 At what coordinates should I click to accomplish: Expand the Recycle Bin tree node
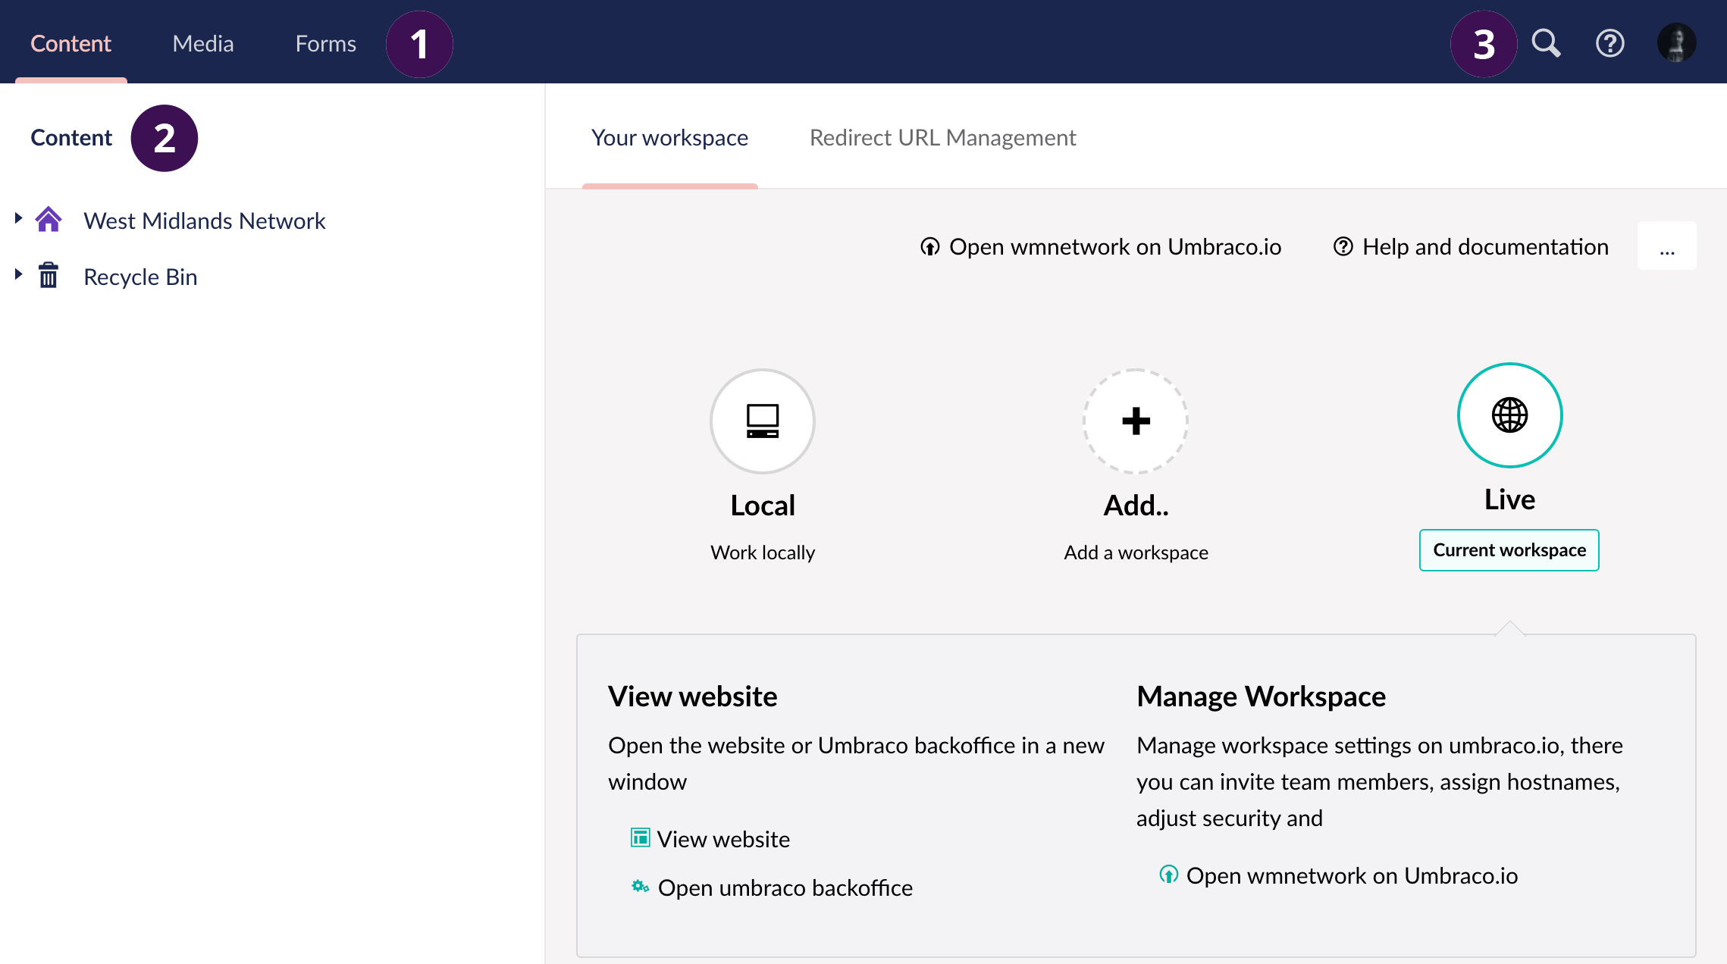pos(18,274)
